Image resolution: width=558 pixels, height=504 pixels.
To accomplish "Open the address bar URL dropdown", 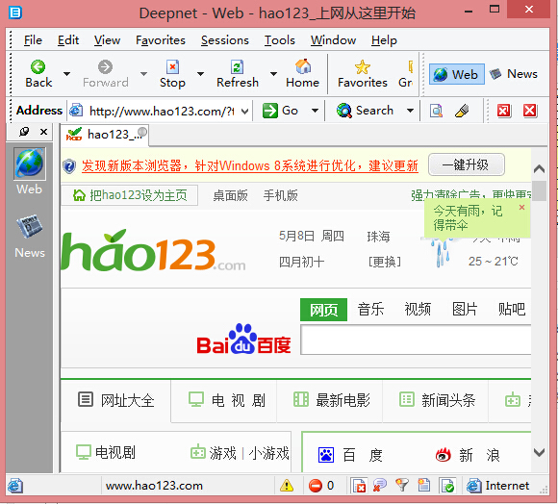I will coord(244,112).
